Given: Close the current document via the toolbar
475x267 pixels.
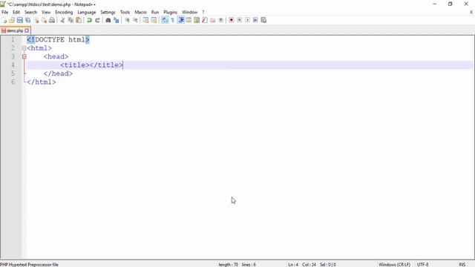Looking at the screenshot, I should (36, 20).
